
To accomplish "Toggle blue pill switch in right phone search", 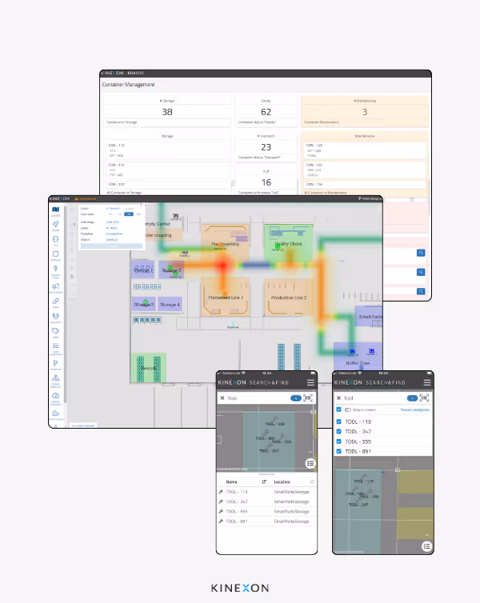I will [412, 398].
